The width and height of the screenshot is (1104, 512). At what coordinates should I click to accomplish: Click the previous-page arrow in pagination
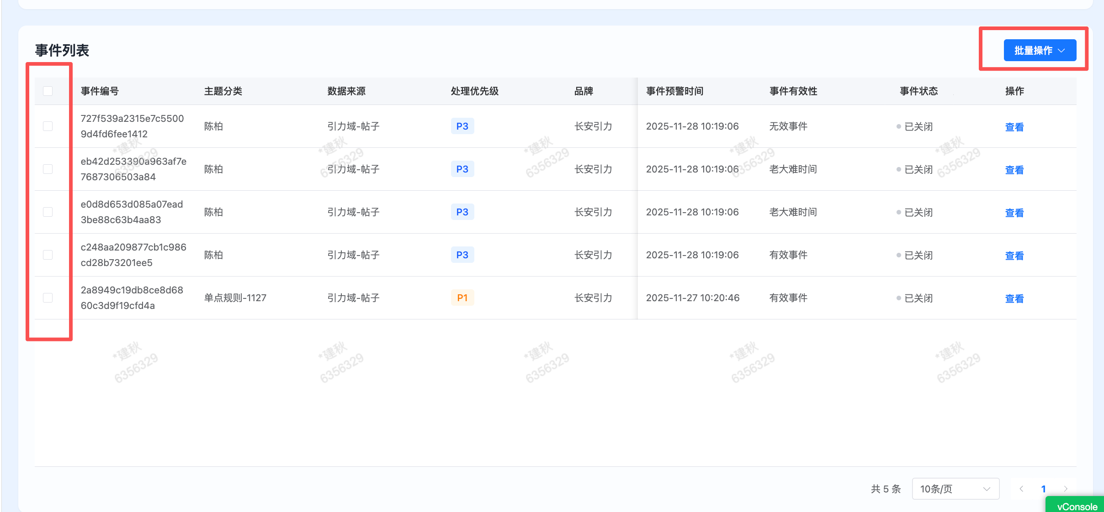[x=1022, y=488]
